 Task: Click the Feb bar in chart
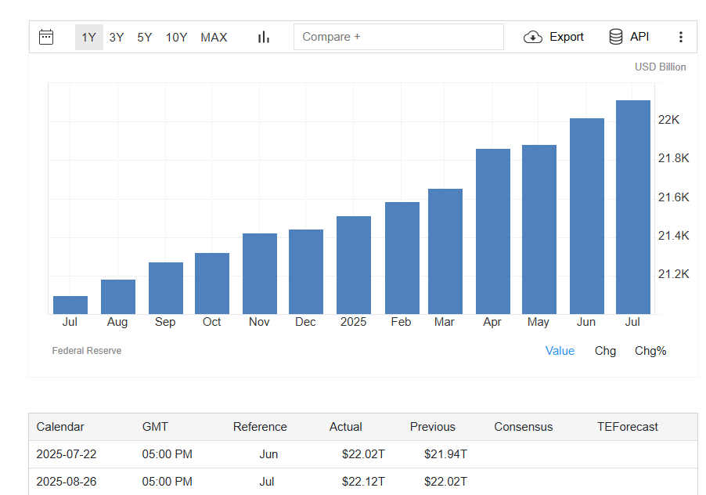pyautogui.click(x=402, y=258)
